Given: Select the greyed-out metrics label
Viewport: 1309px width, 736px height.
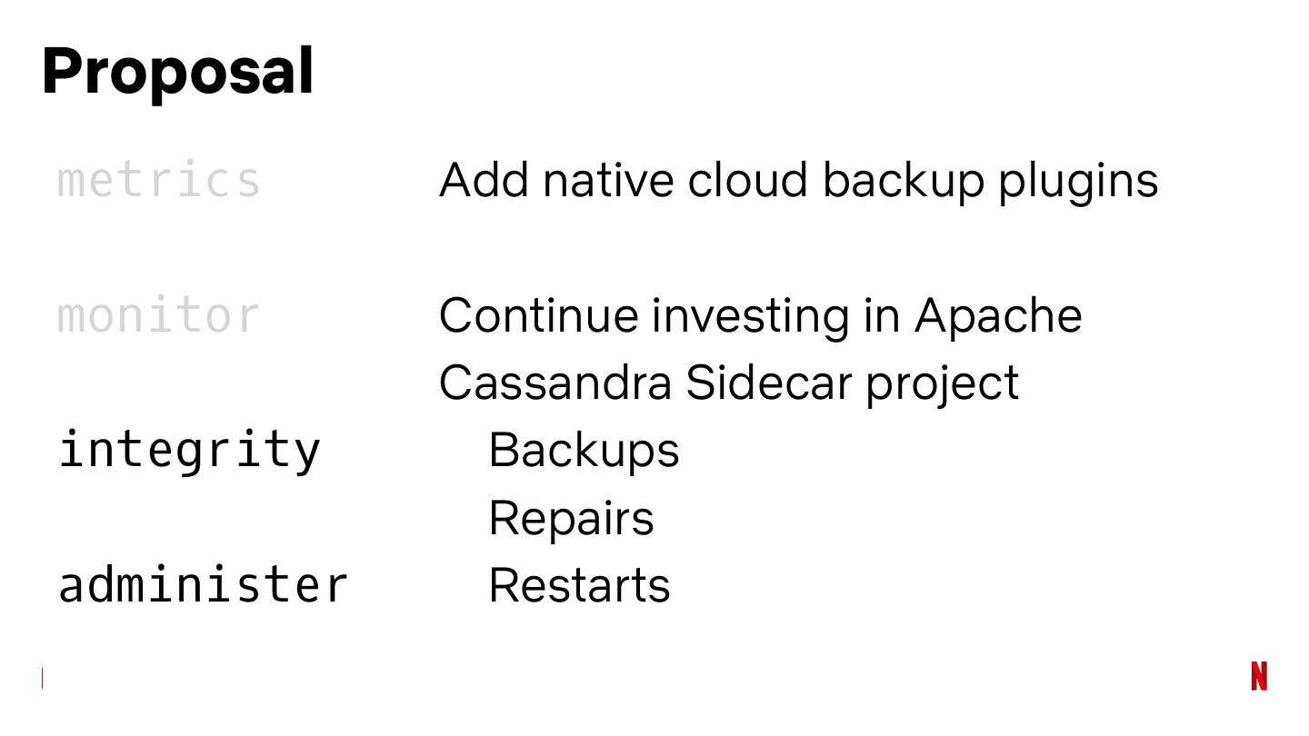Looking at the screenshot, I should click(x=159, y=180).
